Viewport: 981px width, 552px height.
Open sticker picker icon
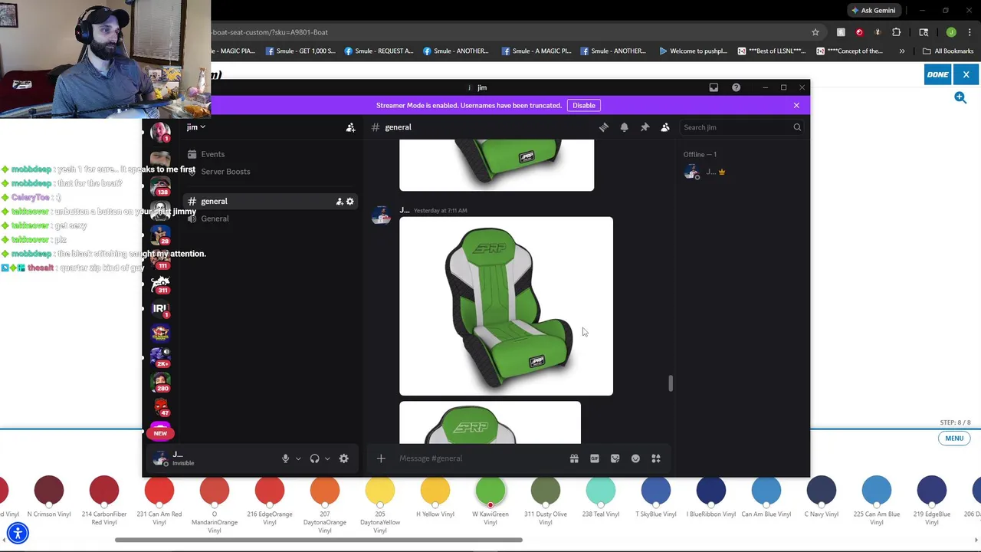pos(615,458)
